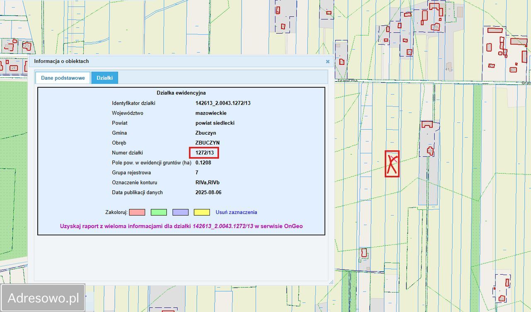The image size is (531, 312).
Task: Open the Działki tab
Action: pyautogui.click(x=105, y=78)
